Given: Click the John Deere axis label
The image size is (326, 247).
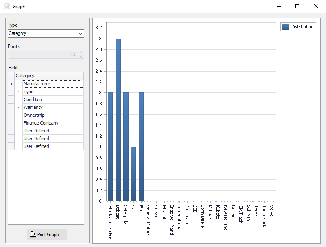Looking at the screenshot, I should [202, 217].
